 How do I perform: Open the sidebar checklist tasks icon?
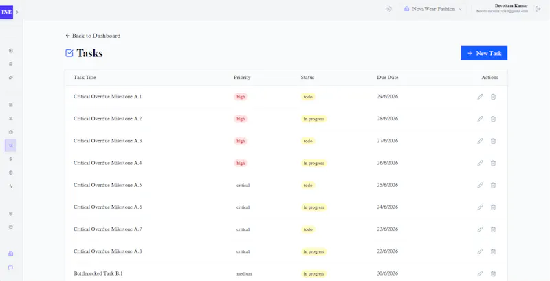tap(10, 104)
